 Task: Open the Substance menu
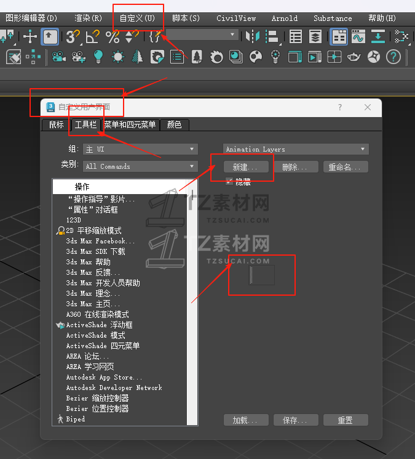[x=333, y=18]
